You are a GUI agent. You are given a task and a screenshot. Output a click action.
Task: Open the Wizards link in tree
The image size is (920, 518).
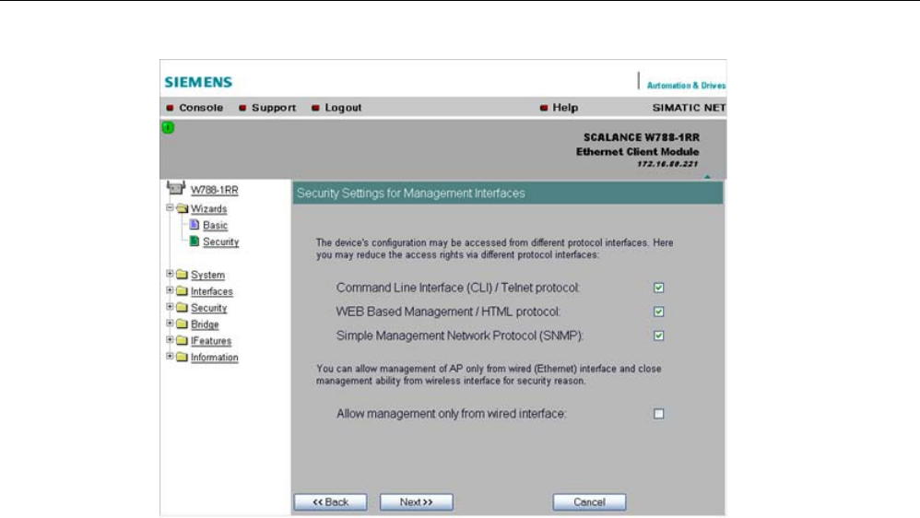(x=208, y=209)
